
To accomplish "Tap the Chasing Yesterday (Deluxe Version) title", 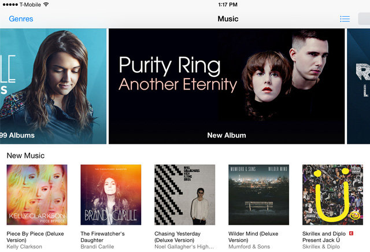I will [177, 237].
